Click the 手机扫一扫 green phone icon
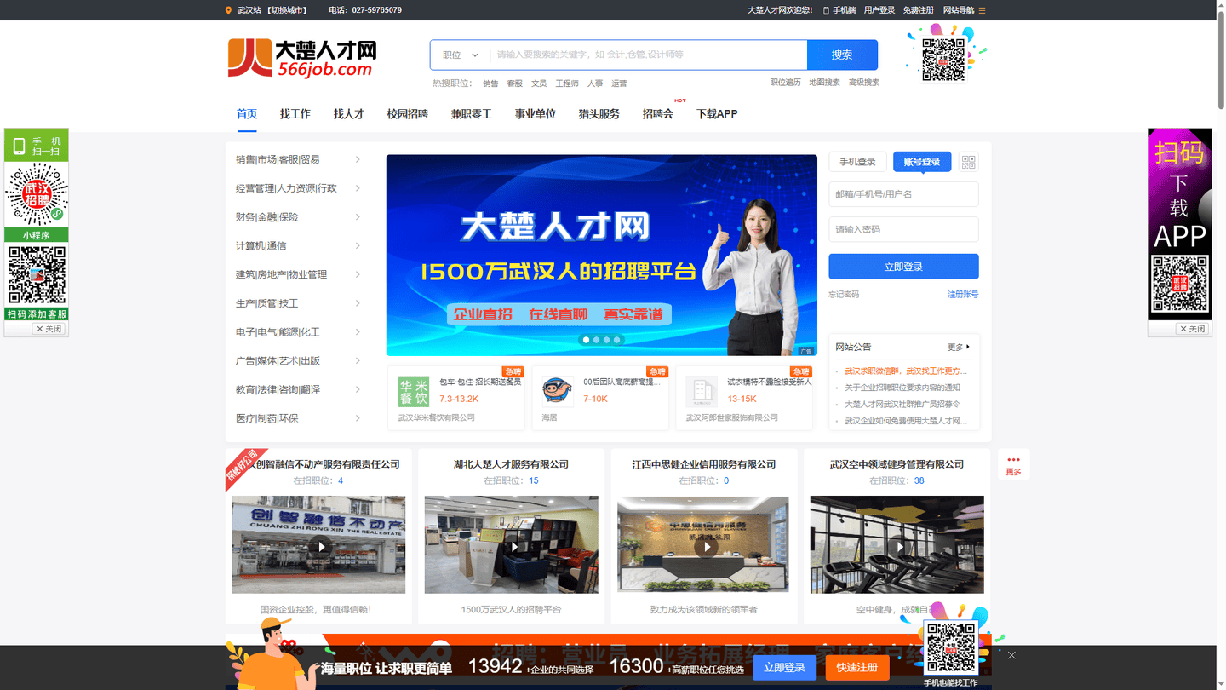Viewport: 1226px width, 690px height. pos(19,146)
